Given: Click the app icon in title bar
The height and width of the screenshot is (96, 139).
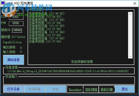Looking at the screenshot, I should (x=3, y=3).
